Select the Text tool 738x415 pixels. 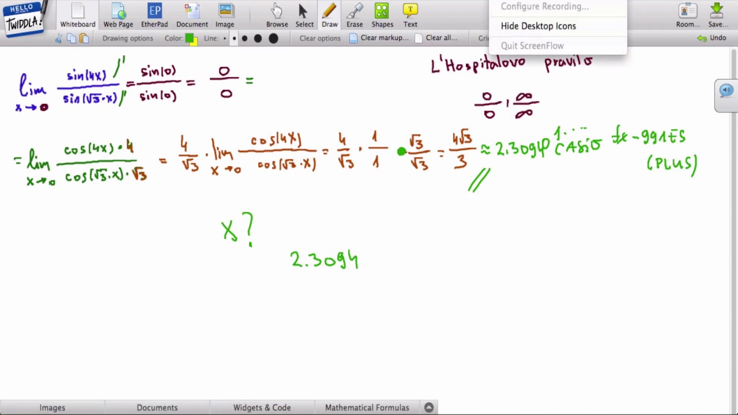[x=411, y=16]
